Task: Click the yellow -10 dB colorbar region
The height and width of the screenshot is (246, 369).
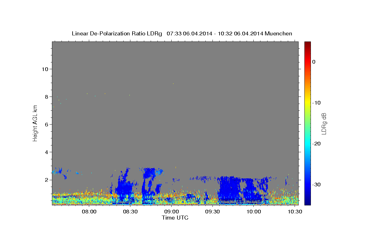Action: point(307,103)
